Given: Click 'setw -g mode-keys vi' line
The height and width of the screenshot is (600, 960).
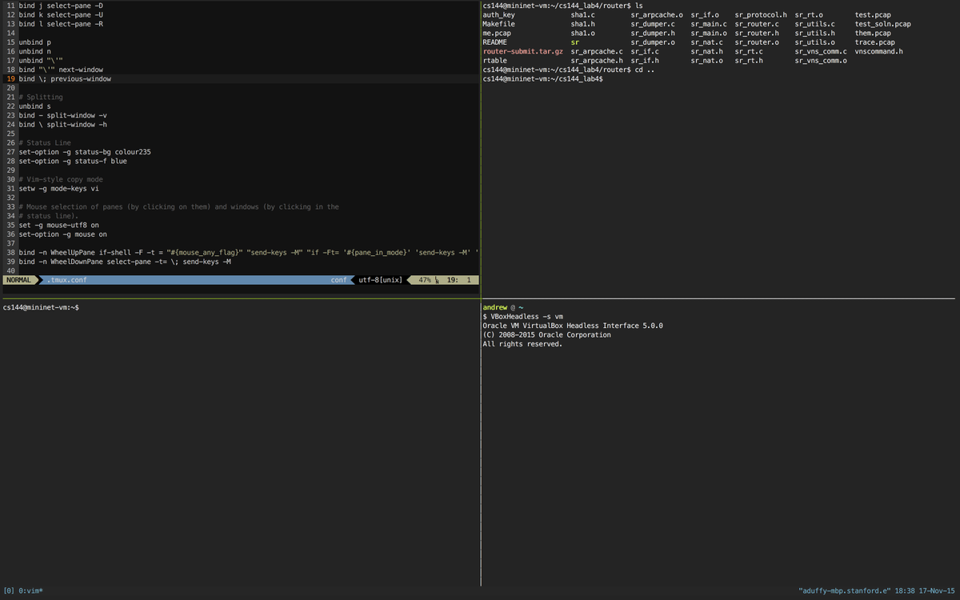Looking at the screenshot, I should click(x=59, y=189).
